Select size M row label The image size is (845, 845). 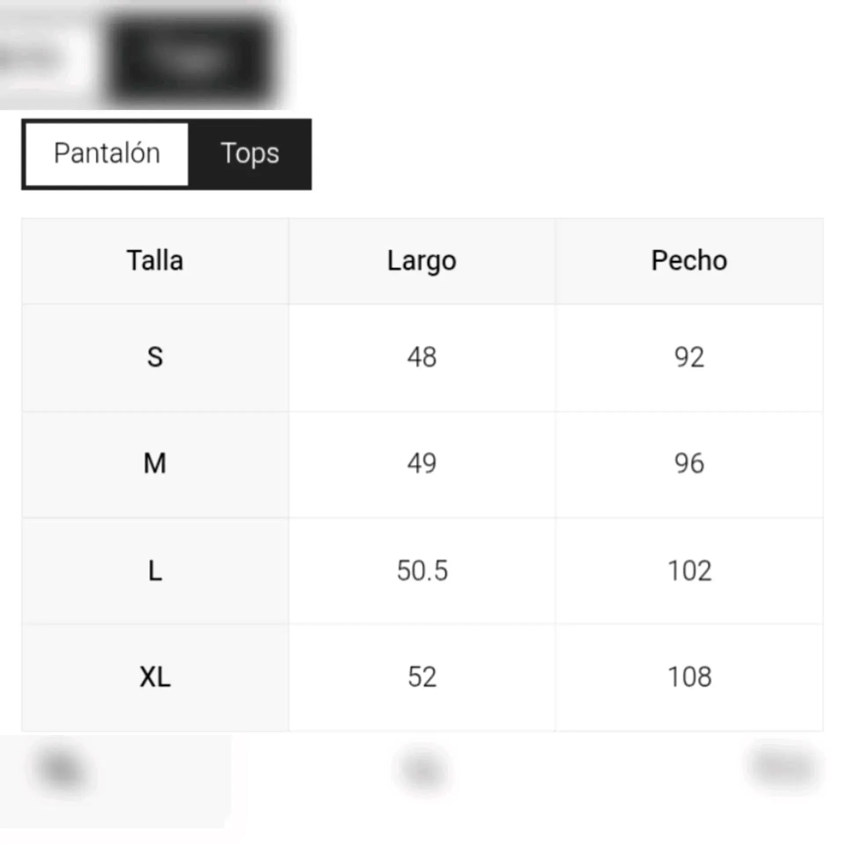pos(155,463)
